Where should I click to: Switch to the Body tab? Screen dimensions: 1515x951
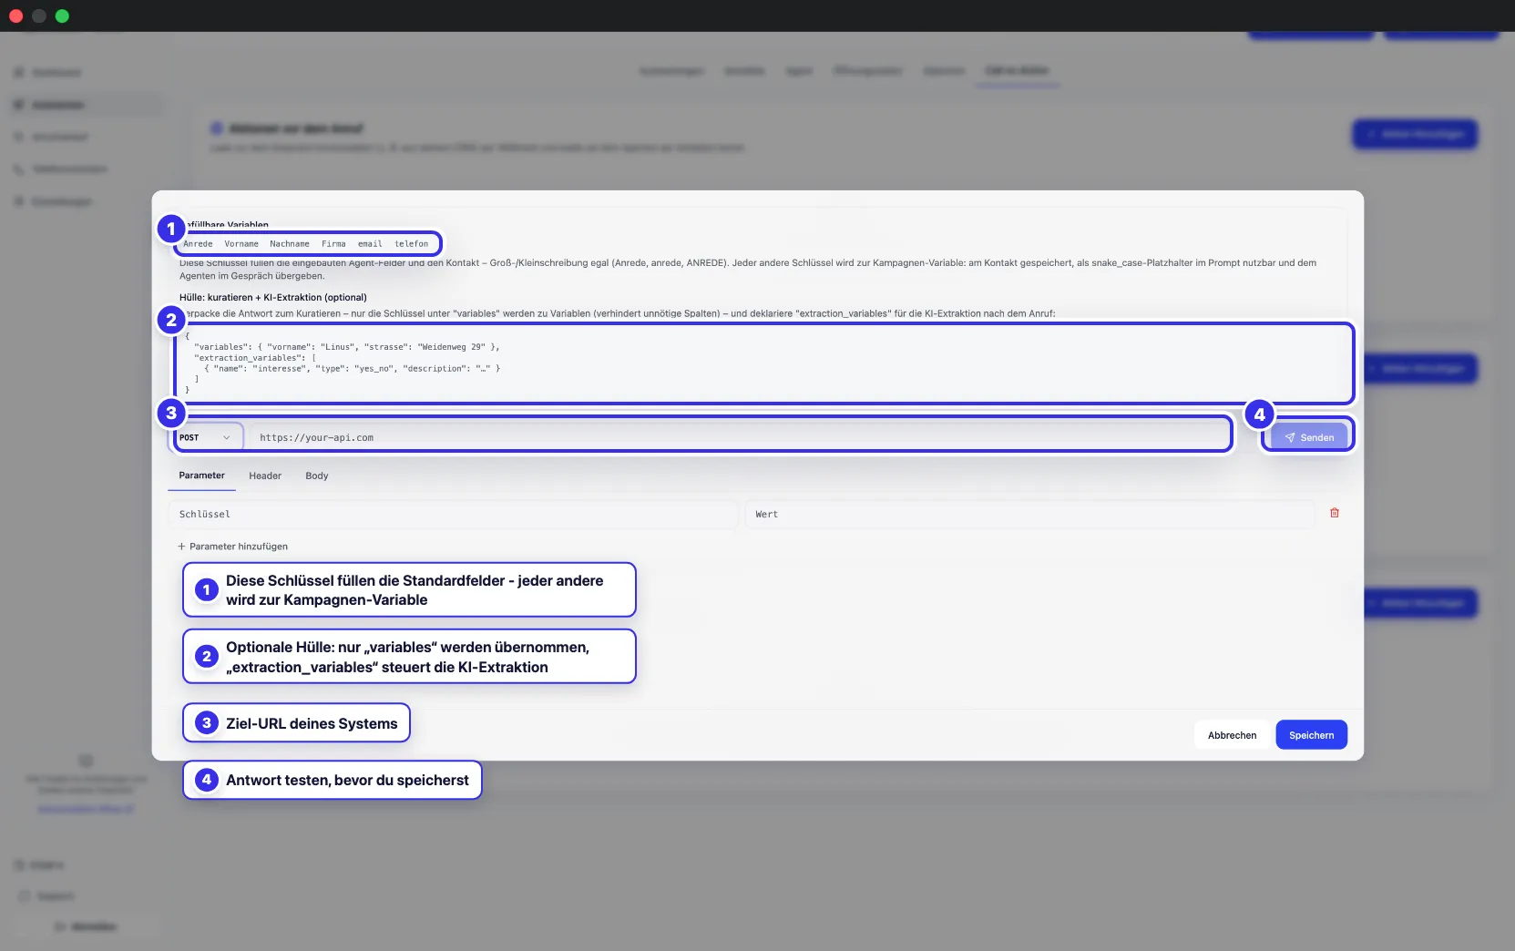(x=317, y=475)
